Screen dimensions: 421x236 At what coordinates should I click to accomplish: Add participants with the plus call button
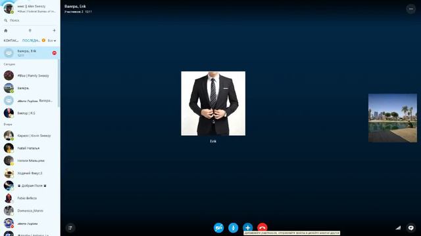[247, 227]
